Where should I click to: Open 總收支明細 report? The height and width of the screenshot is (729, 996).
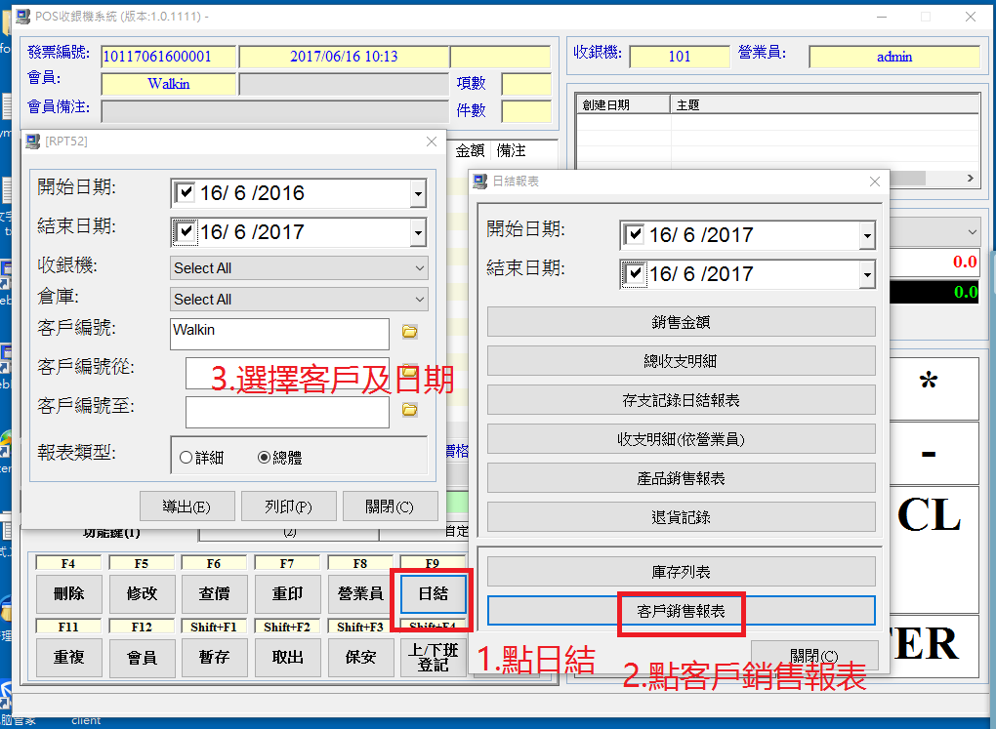(x=681, y=361)
